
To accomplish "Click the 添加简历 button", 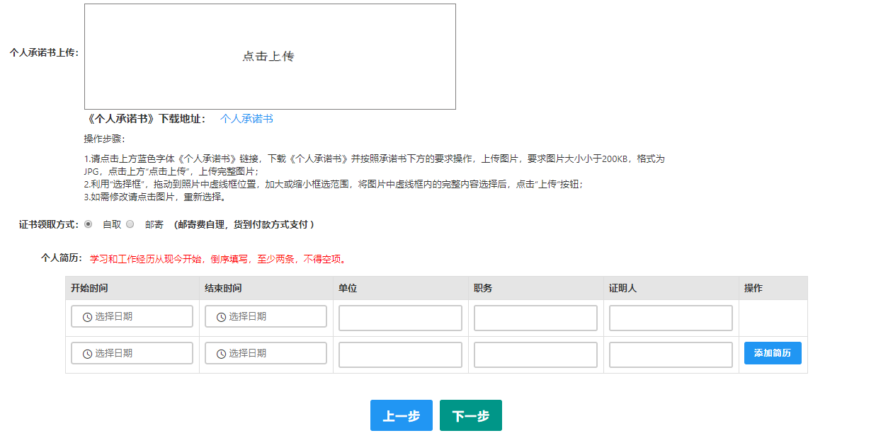I will click(x=772, y=353).
